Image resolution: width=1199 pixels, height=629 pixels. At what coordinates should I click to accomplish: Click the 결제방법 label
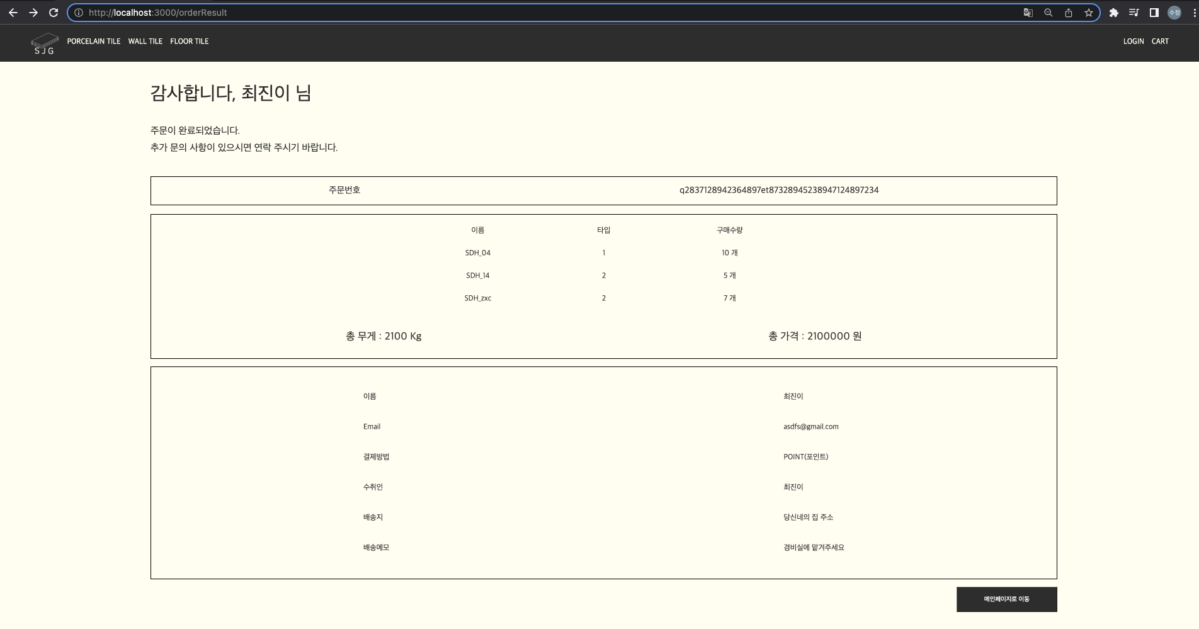(377, 457)
